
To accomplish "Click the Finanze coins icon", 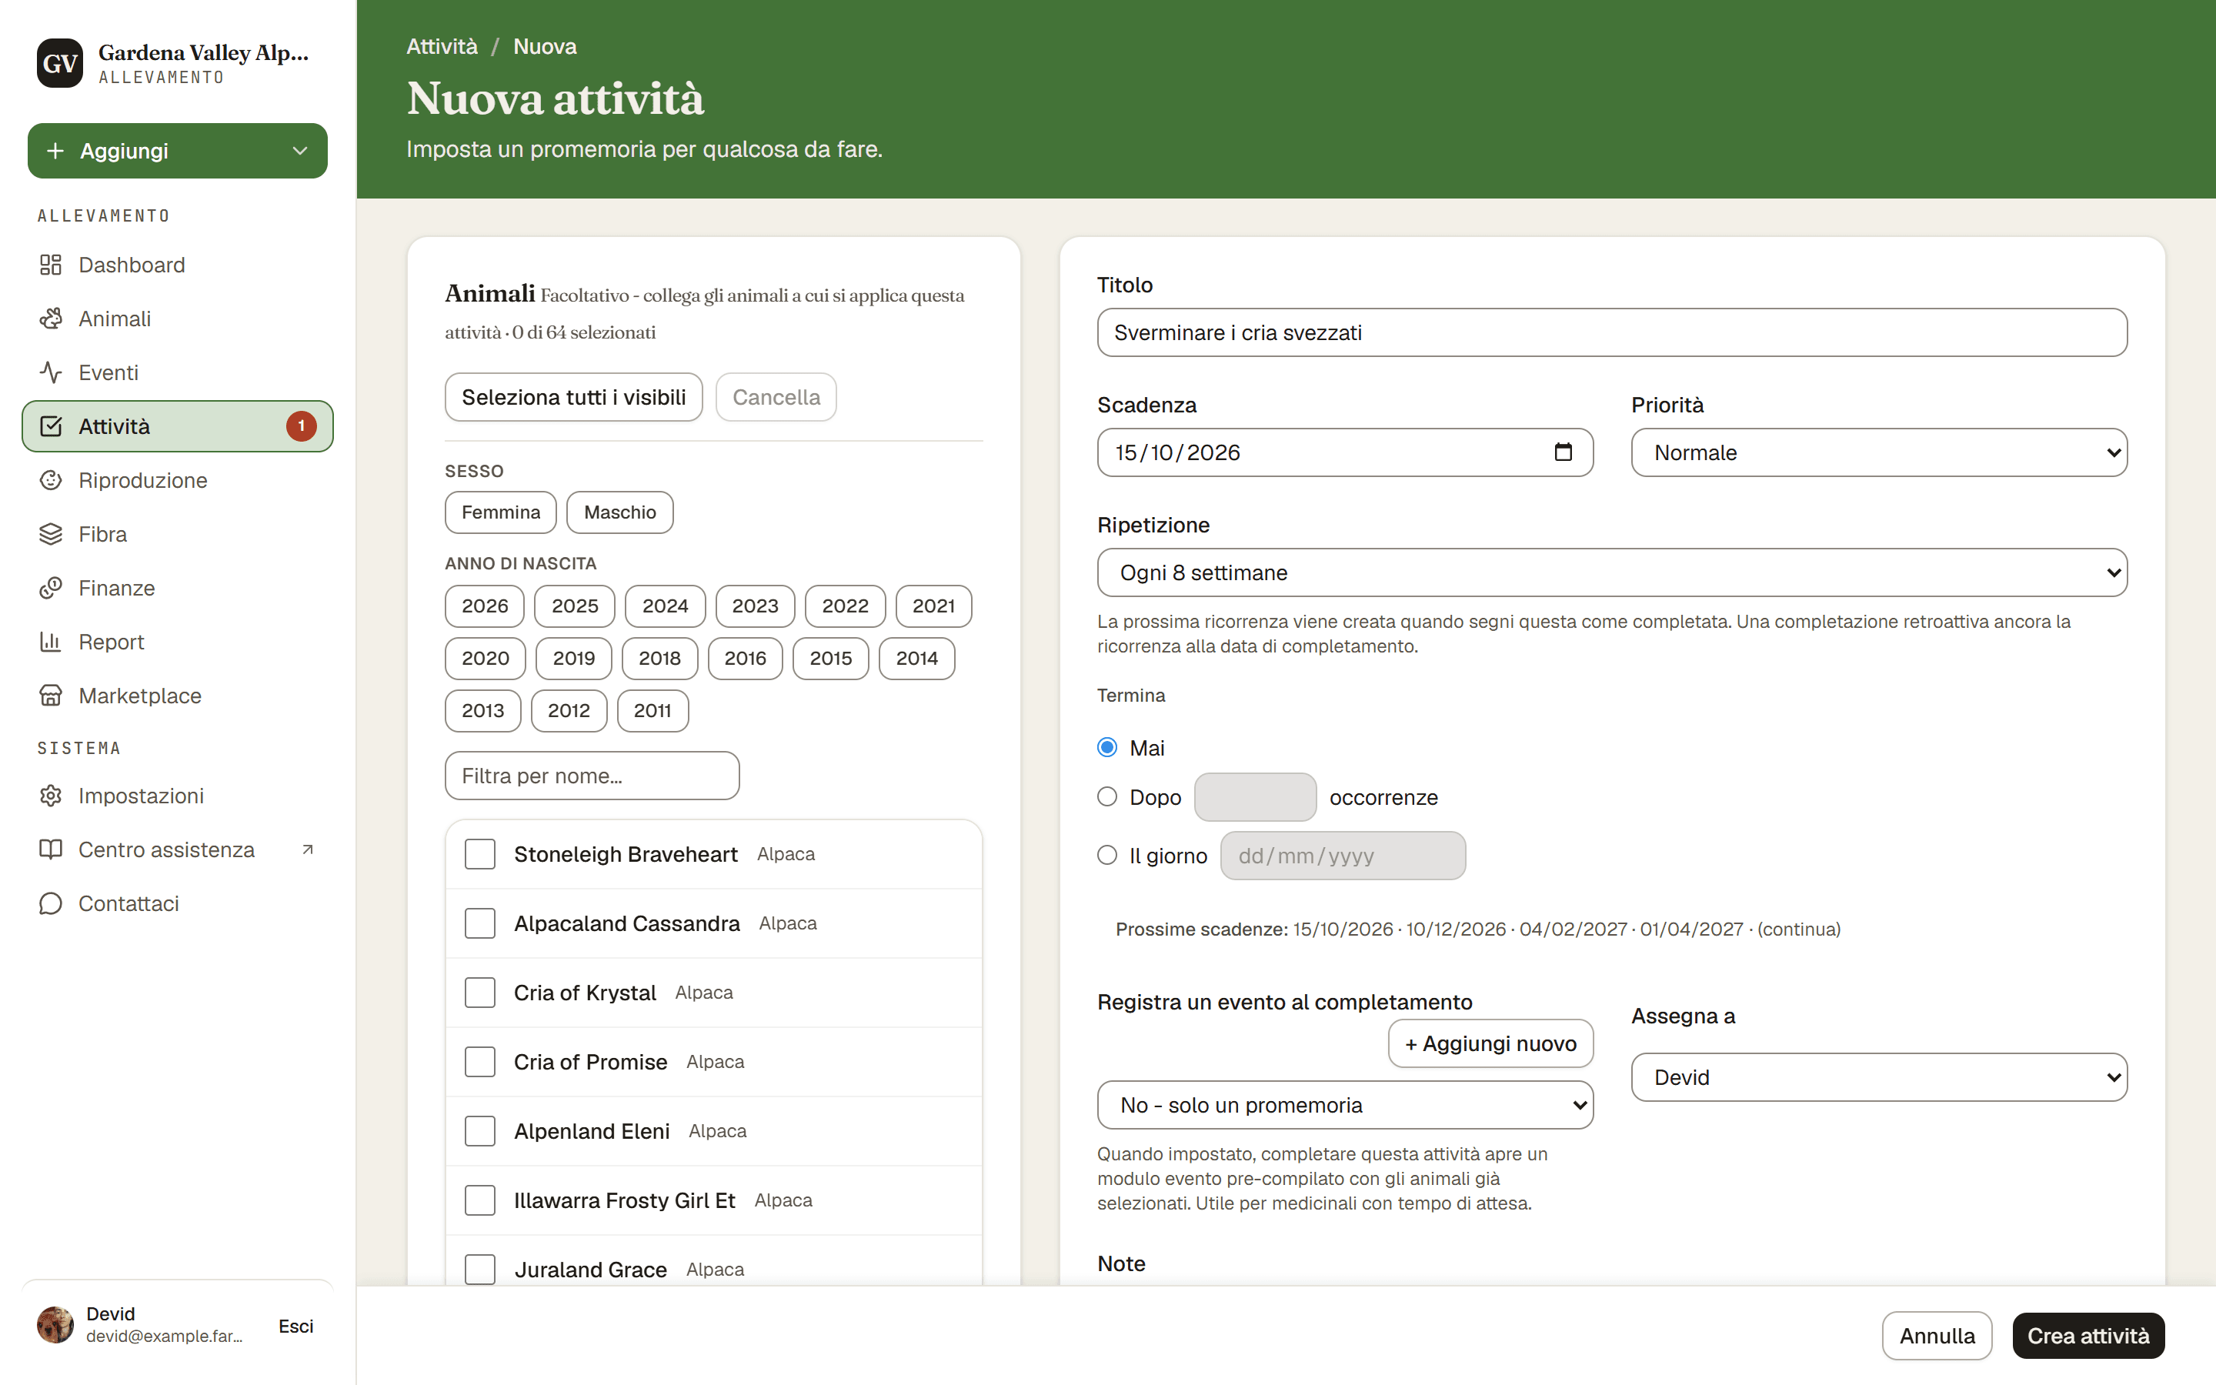I will [50, 588].
